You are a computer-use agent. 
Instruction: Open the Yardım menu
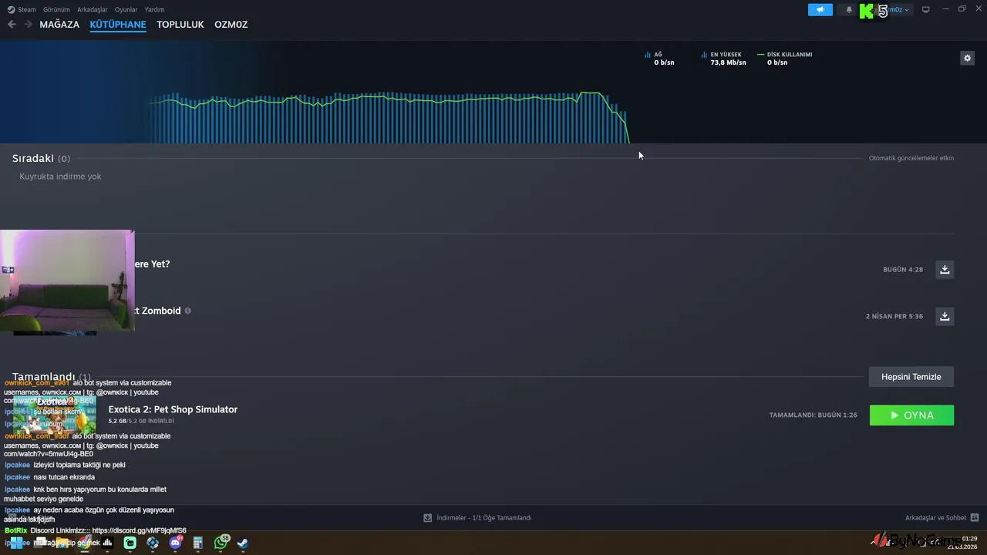154,9
